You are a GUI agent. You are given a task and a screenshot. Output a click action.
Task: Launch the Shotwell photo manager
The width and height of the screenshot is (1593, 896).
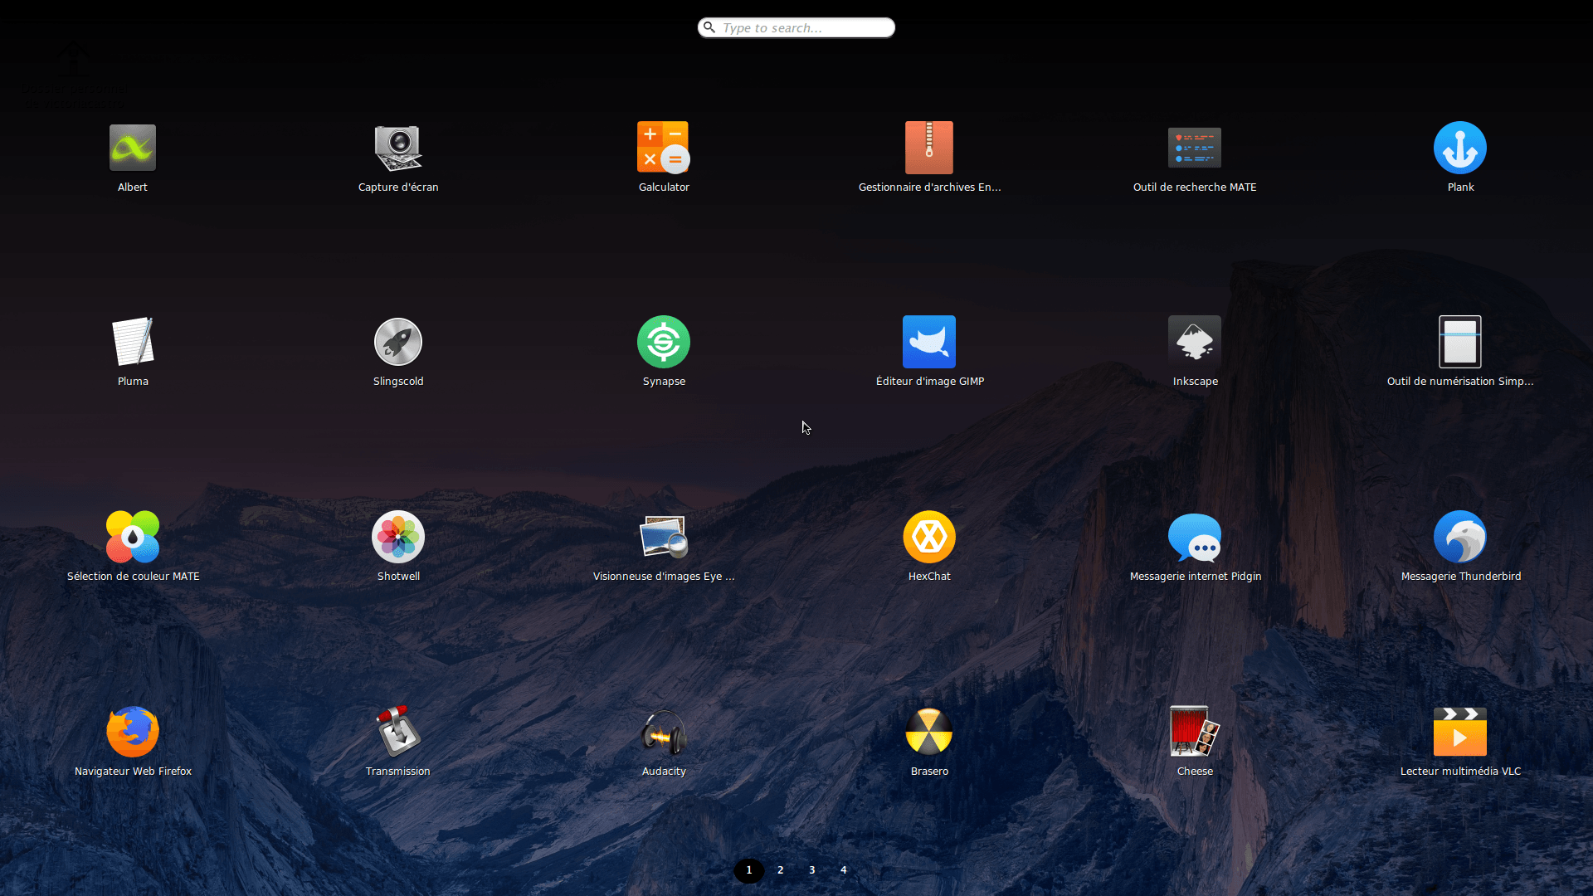click(x=398, y=537)
